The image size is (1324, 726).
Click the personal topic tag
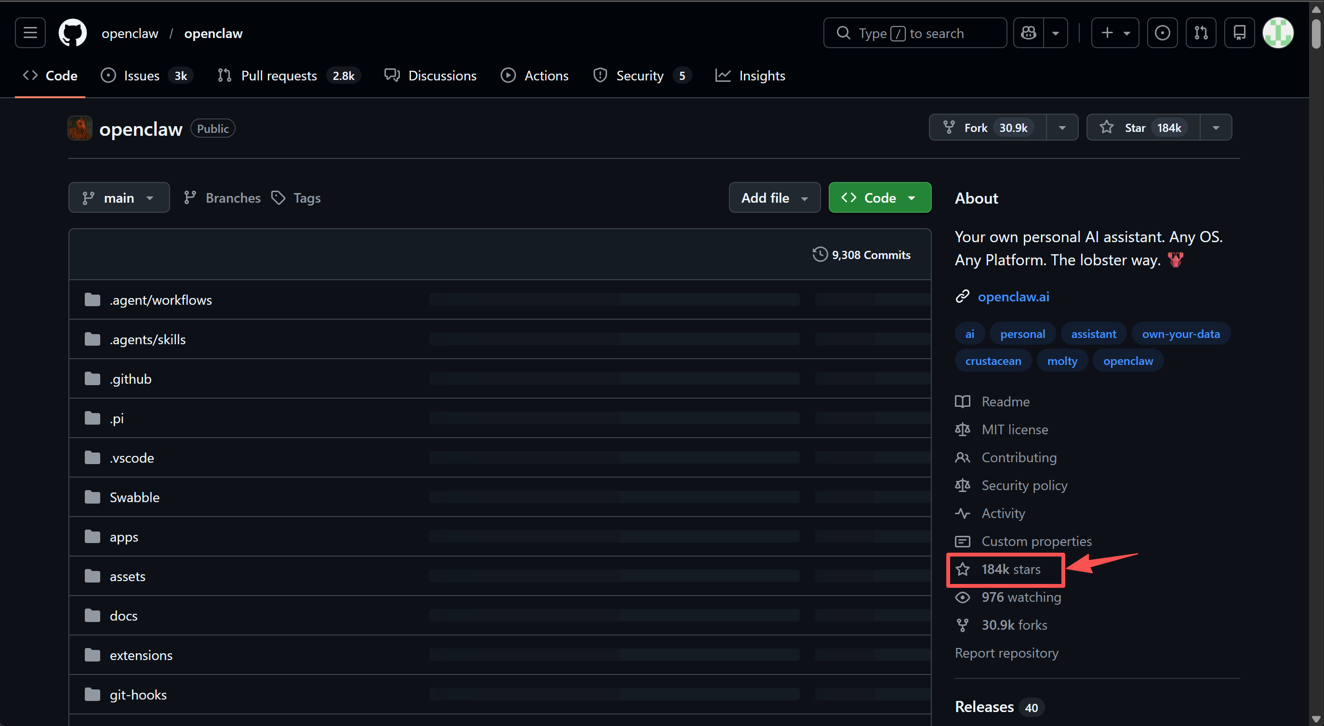point(1022,334)
